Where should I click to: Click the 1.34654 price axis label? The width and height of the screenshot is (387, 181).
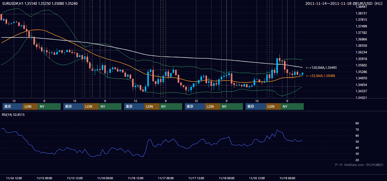pos(361,85)
